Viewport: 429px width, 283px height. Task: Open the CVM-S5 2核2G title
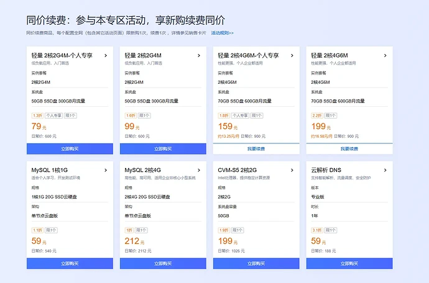(238, 170)
